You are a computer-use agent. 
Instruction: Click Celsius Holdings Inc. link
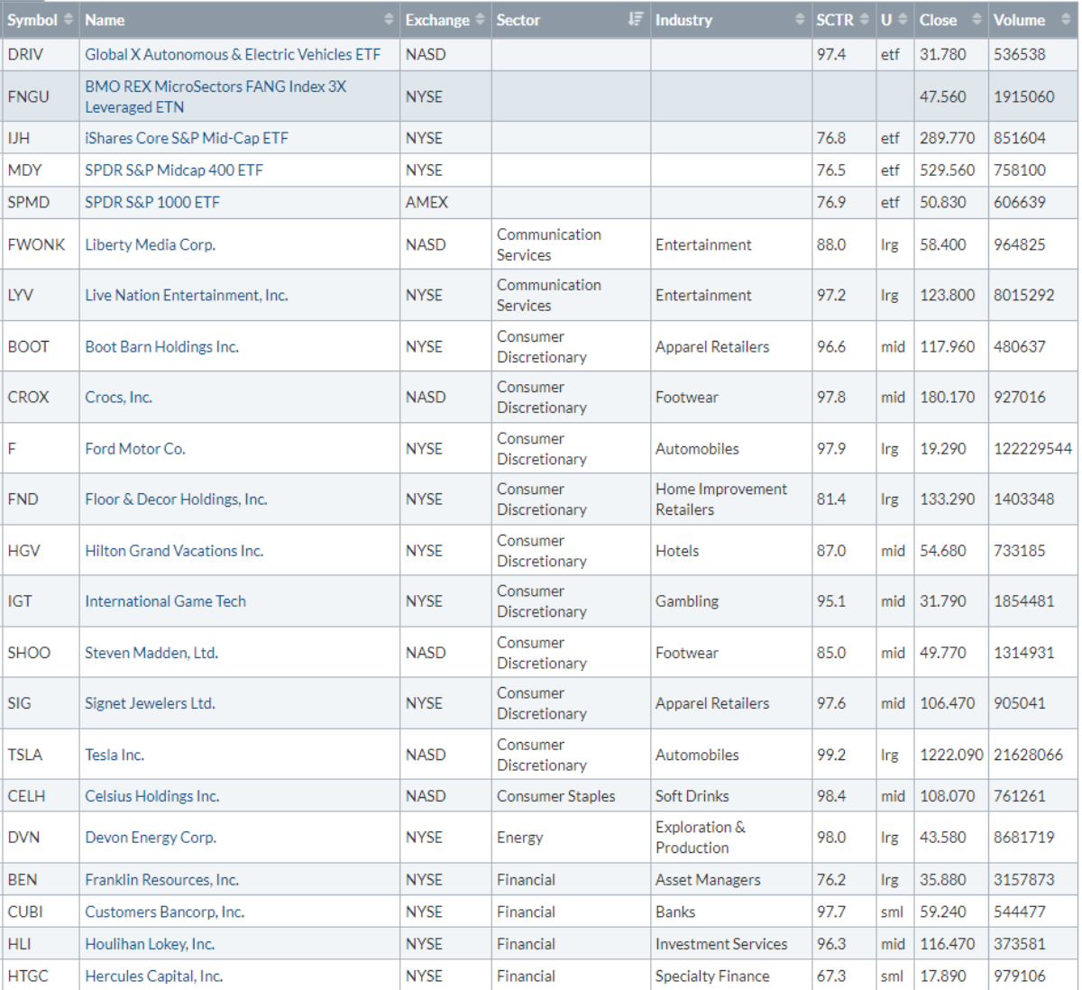pyautogui.click(x=151, y=796)
